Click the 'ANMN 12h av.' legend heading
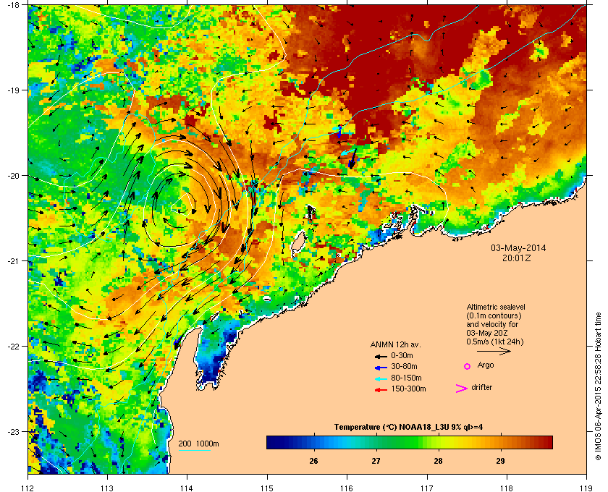The width and height of the screenshot is (608, 492). click(395, 344)
